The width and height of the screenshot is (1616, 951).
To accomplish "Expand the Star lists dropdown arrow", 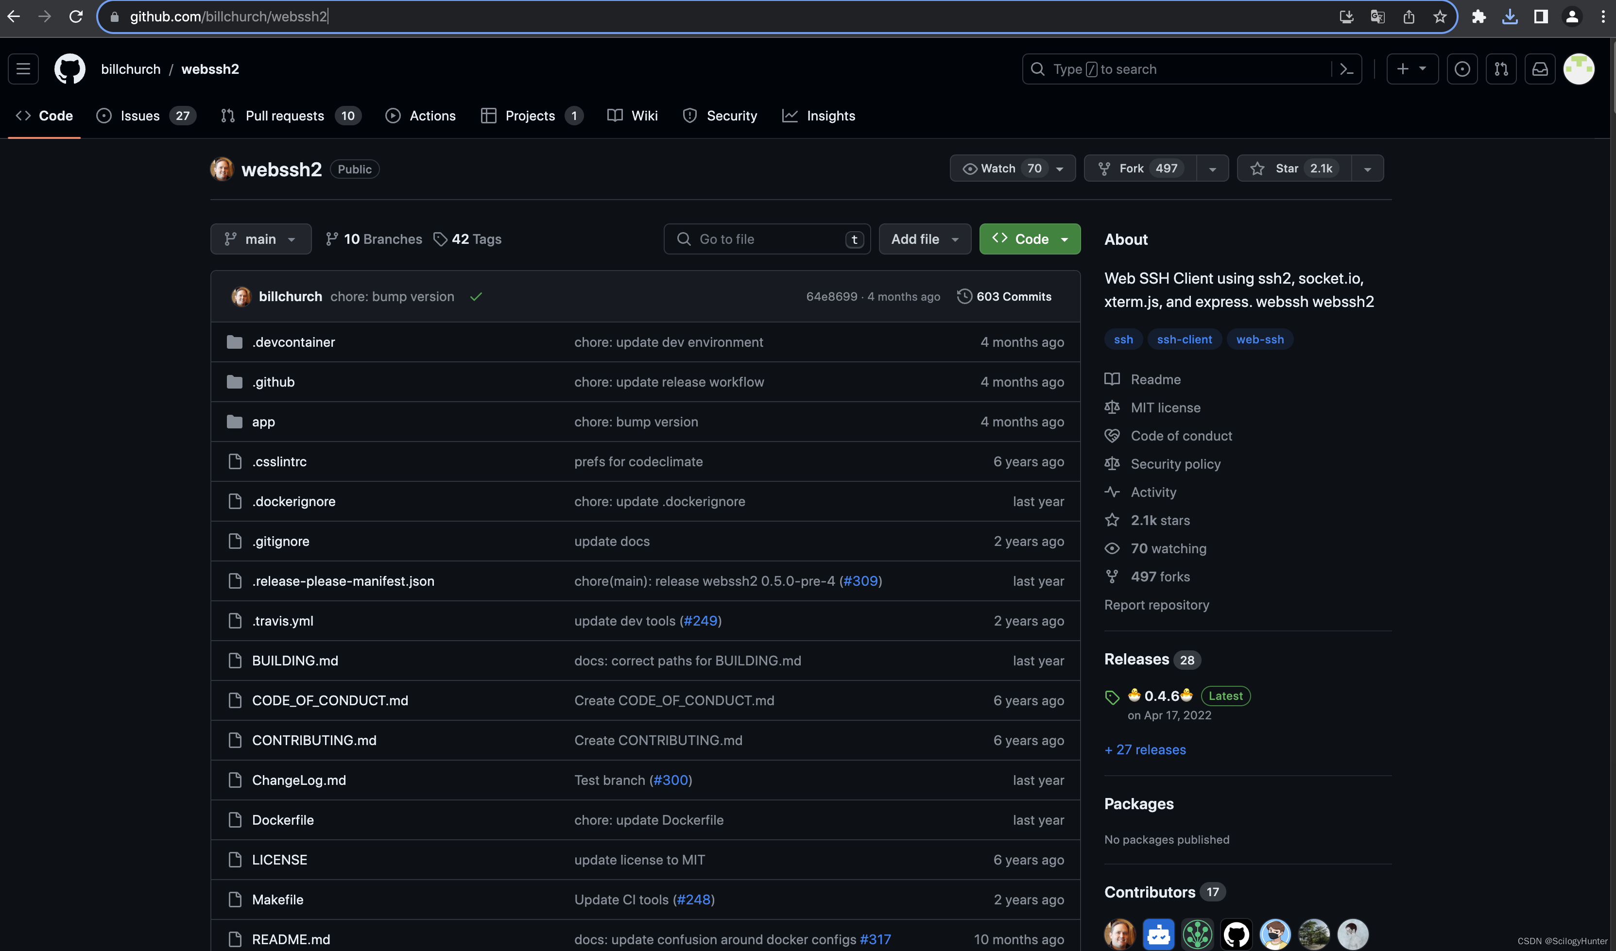I will pyautogui.click(x=1367, y=169).
